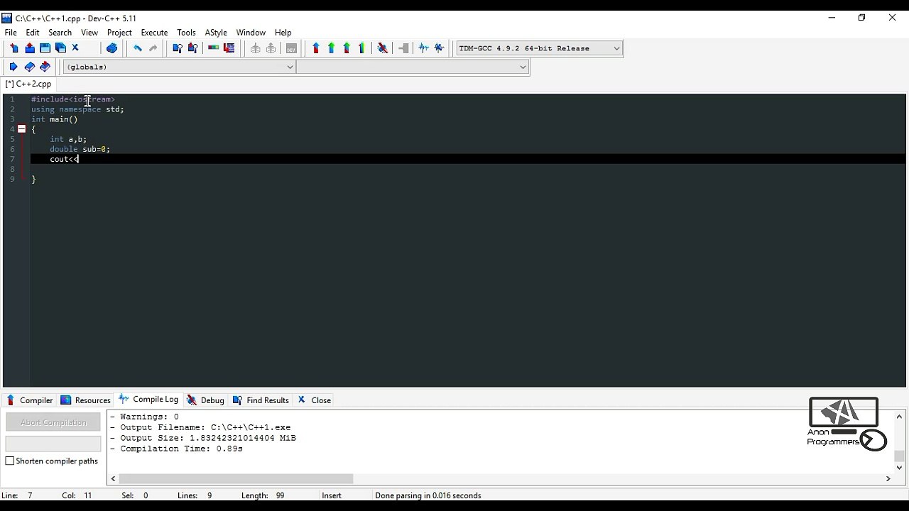Open the (globals) class dropdown
This screenshot has height=511, width=909.
click(179, 67)
